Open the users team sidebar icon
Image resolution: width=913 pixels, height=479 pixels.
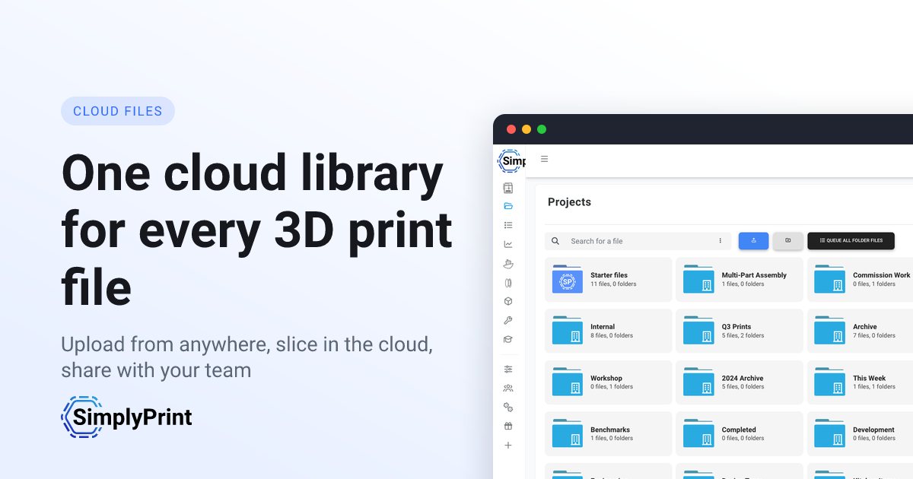point(508,388)
